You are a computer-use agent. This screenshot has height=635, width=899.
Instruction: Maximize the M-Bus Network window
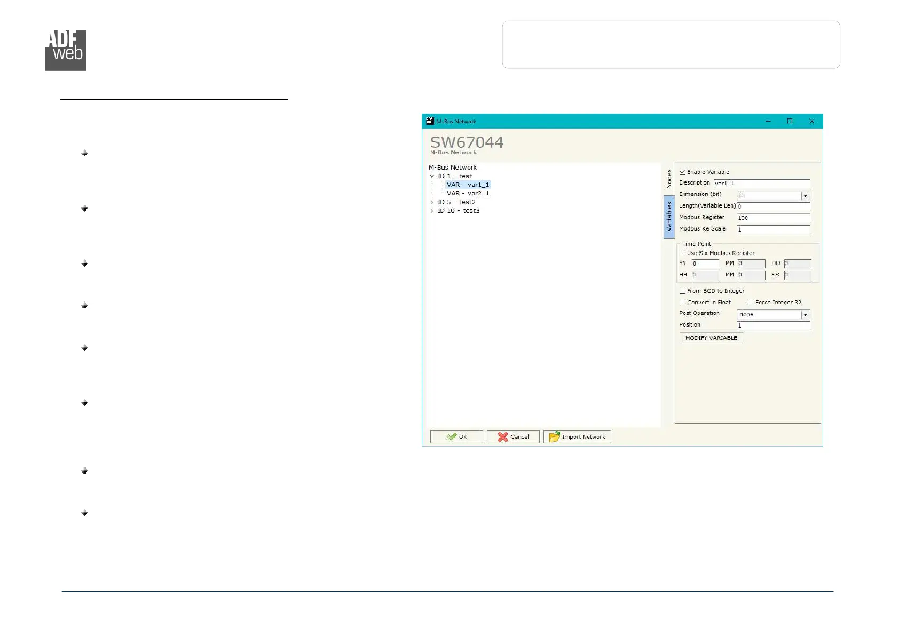tap(790, 121)
